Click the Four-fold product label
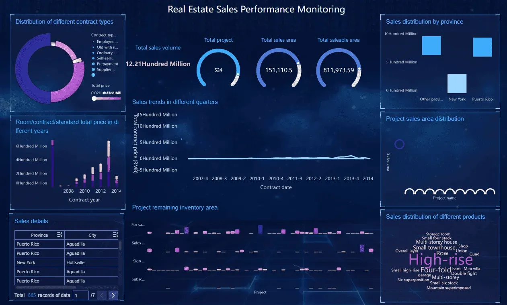 pos(436,270)
